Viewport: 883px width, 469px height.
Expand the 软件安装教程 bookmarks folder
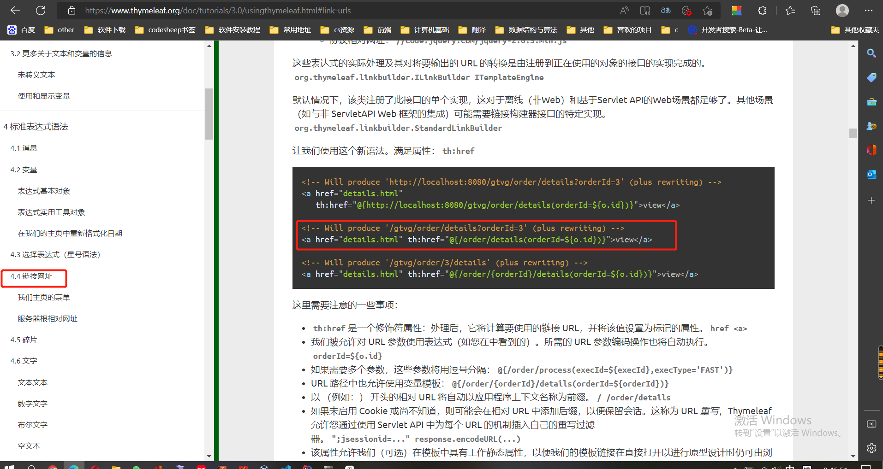(x=233, y=30)
